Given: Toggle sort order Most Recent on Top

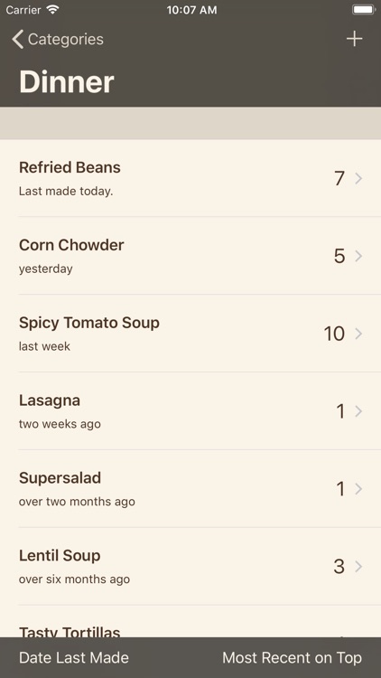Looking at the screenshot, I should [x=292, y=658].
